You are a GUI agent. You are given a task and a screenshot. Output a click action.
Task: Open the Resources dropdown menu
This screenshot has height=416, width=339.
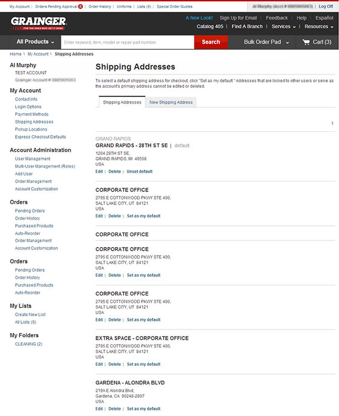(x=319, y=27)
